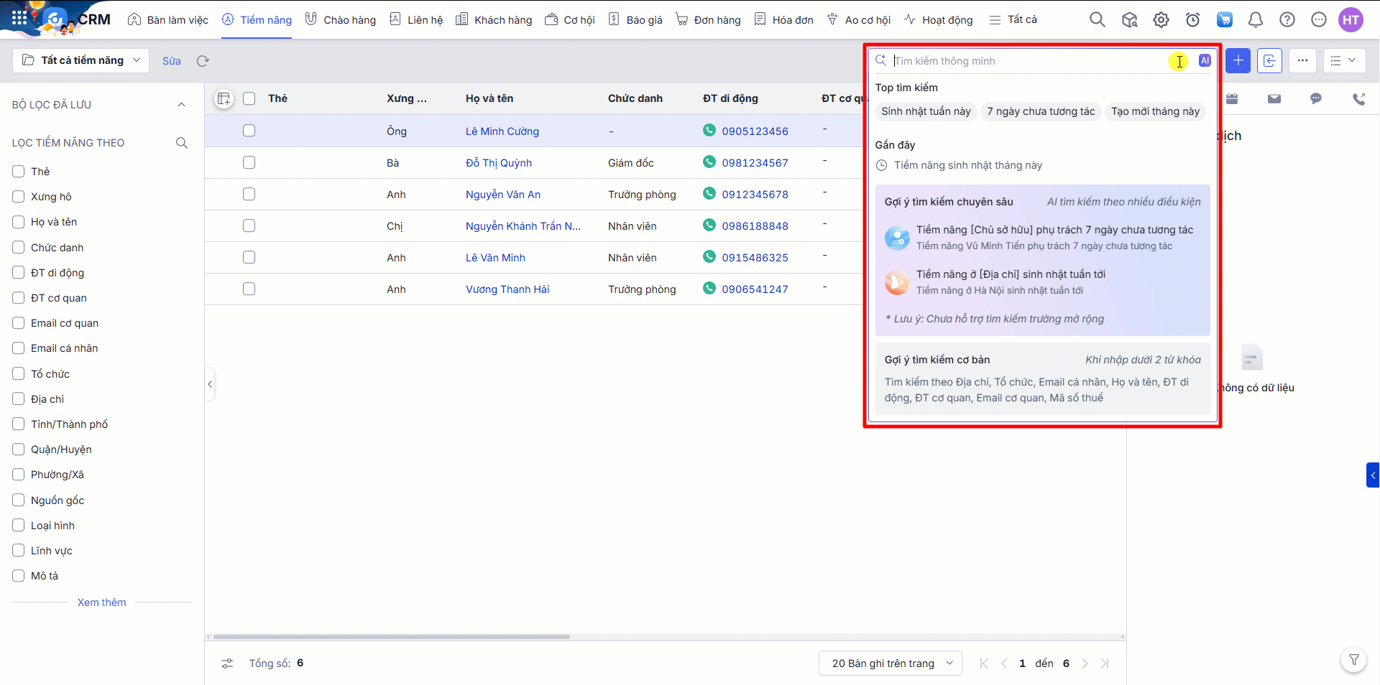This screenshot has height=685, width=1380.
Task: Click the alarm clock reminder icon
Action: pos(1192,20)
